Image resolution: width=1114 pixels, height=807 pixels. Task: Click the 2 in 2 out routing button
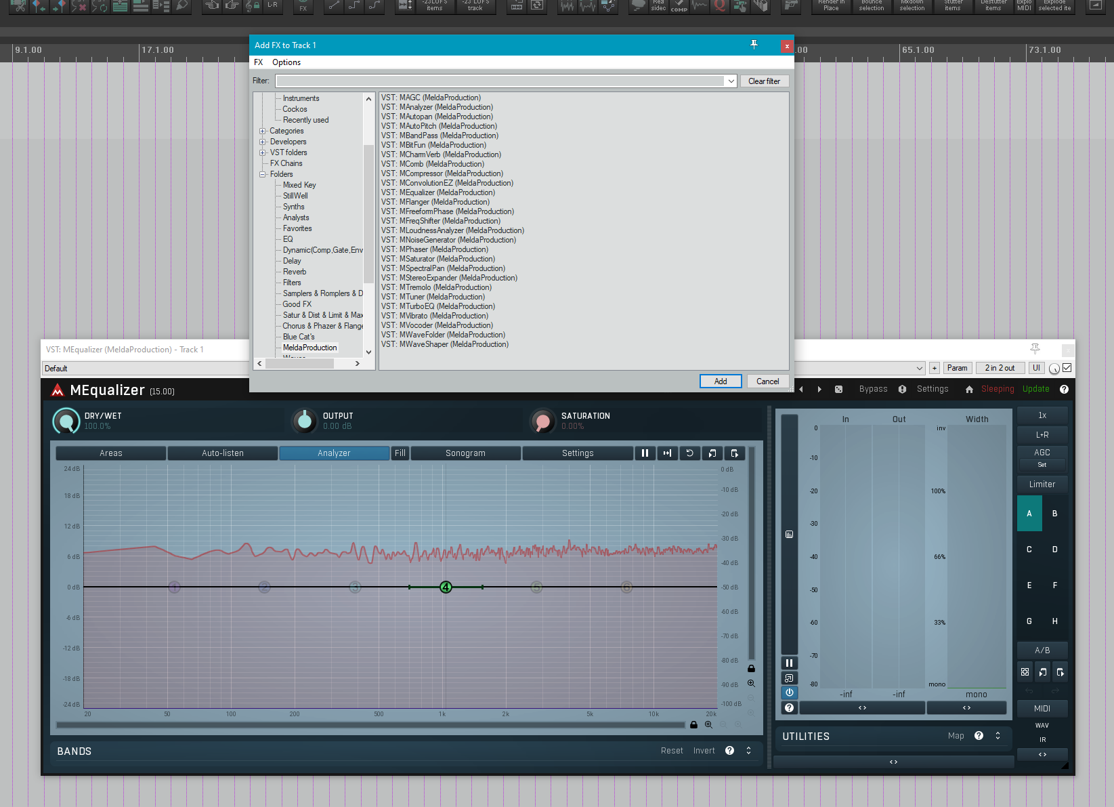point(1000,368)
